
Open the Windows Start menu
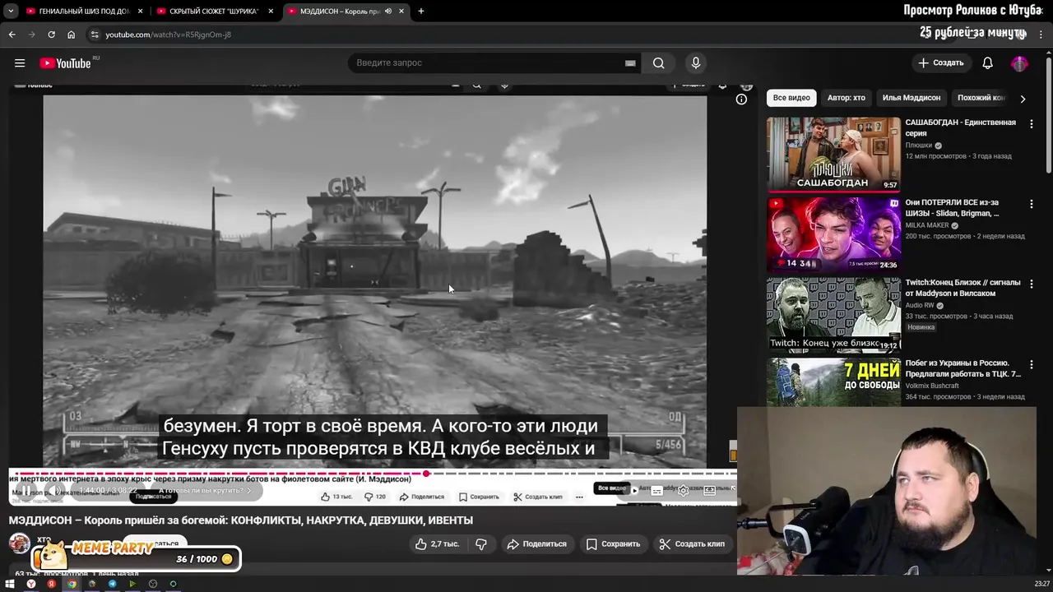pos(10,584)
